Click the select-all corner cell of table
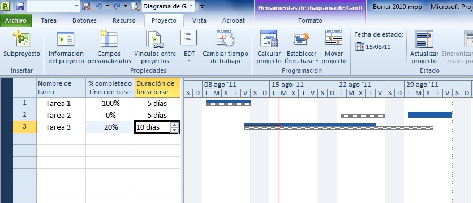The height and width of the screenshot is (203, 473). click(25, 87)
